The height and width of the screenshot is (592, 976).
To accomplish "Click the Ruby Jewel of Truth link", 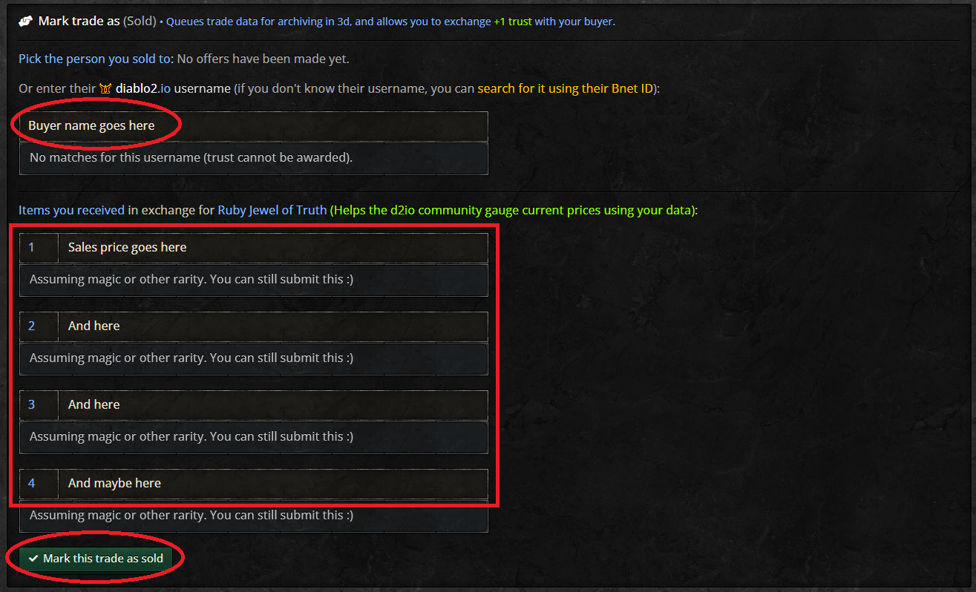I will pos(272,211).
